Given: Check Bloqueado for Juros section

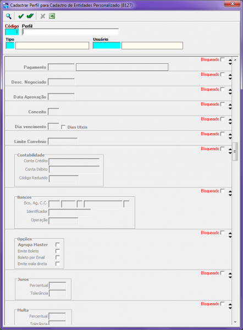Looking at the screenshot, I should 222,273.
